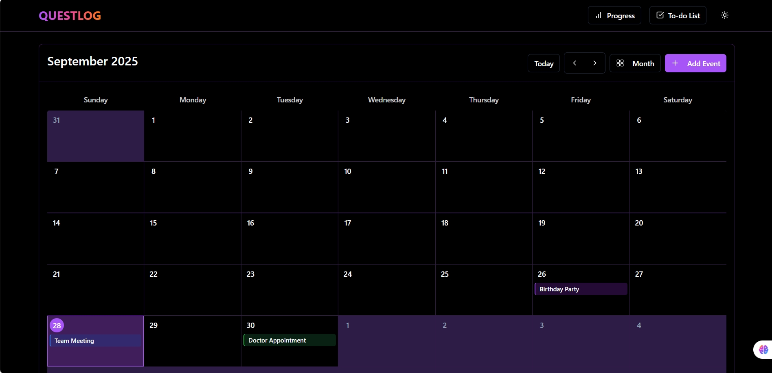Image resolution: width=772 pixels, height=373 pixels.
Task: Open the Progress page
Action: [614, 15]
